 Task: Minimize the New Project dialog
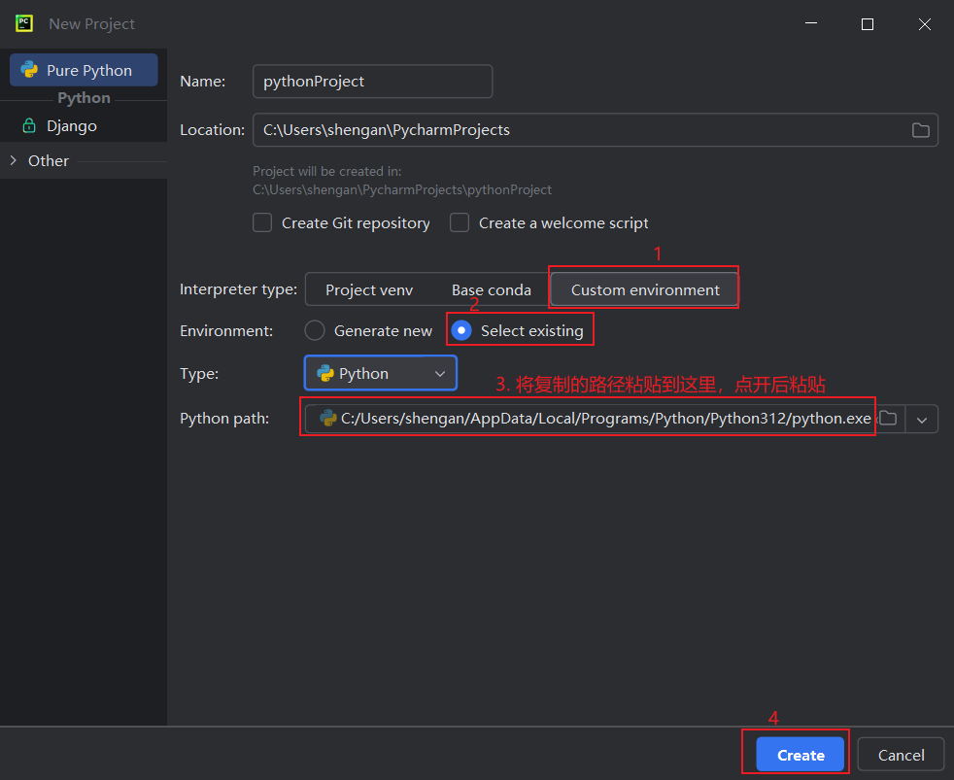tap(811, 24)
